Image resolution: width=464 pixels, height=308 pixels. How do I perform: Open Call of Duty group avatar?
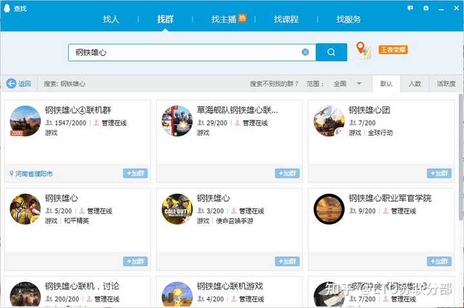(x=177, y=209)
